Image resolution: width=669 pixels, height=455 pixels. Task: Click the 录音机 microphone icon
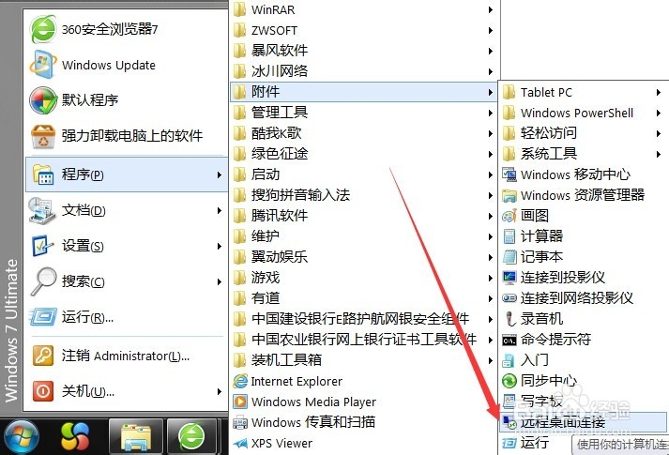click(509, 319)
